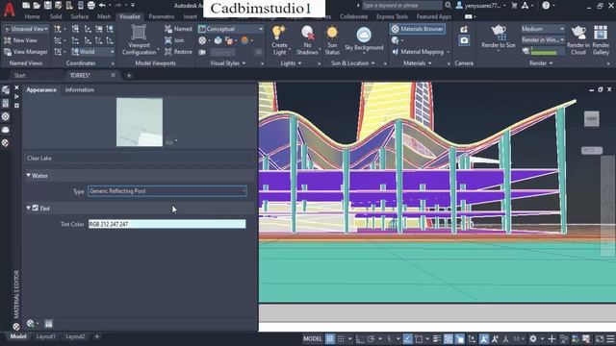Image resolution: width=616 pixels, height=346 pixels.
Task: Open Viewport Configuration
Action: point(139,39)
